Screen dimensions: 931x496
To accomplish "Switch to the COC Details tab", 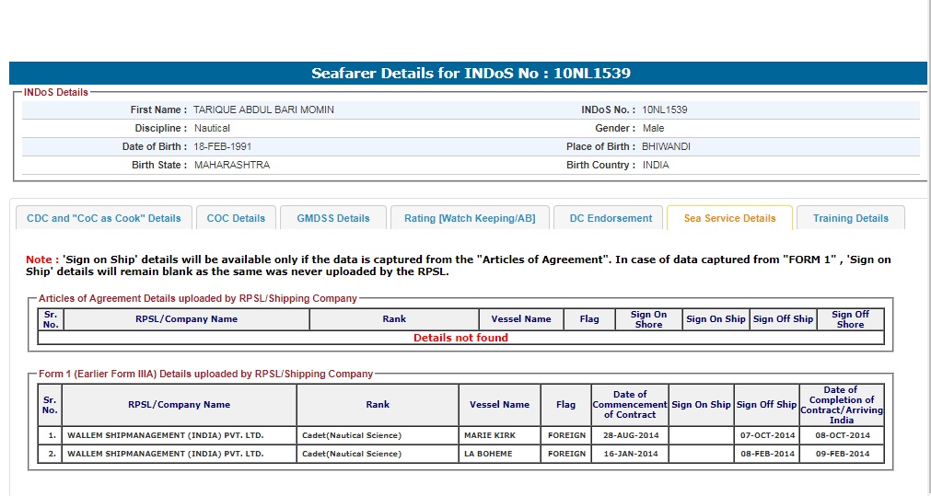I will pyautogui.click(x=236, y=218).
